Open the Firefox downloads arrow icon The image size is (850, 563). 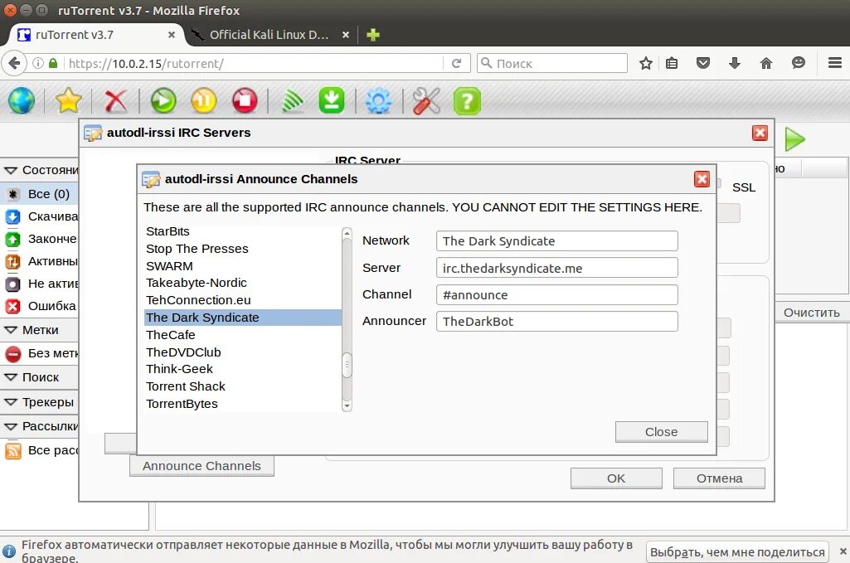pyautogui.click(x=735, y=63)
